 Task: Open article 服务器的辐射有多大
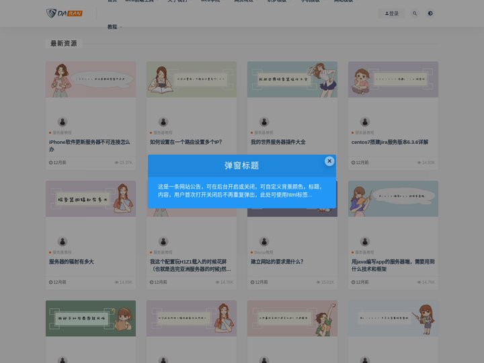click(71, 261)
